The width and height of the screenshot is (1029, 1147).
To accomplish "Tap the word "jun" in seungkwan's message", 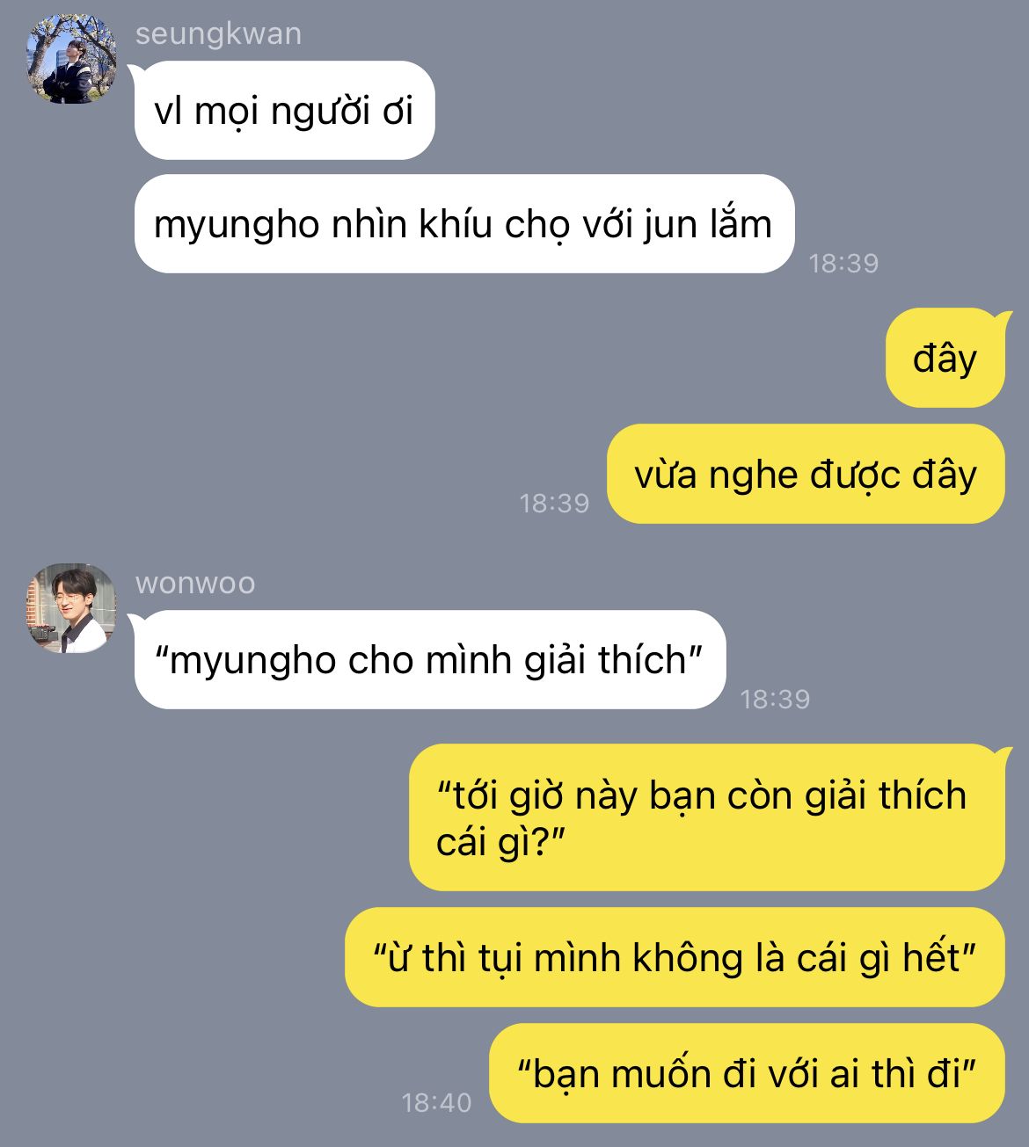I will tap(669, 226).
